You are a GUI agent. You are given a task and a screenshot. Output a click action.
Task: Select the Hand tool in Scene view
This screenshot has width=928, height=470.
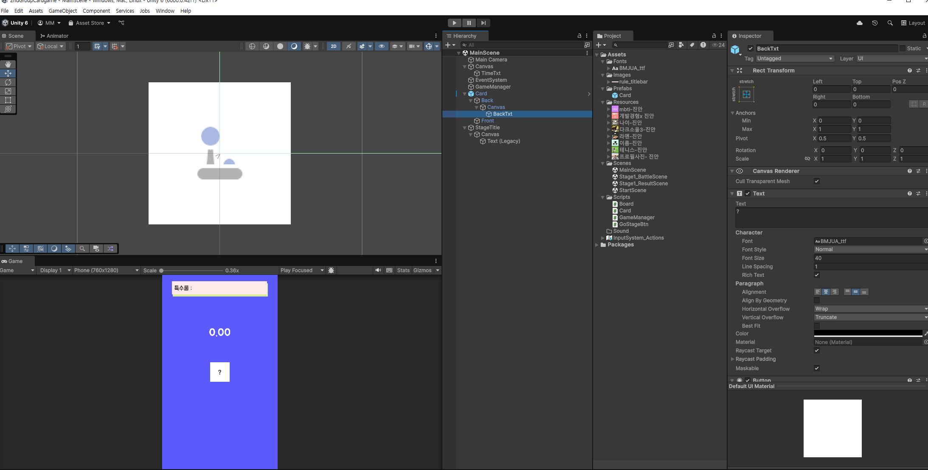click(x=8, y=64)
